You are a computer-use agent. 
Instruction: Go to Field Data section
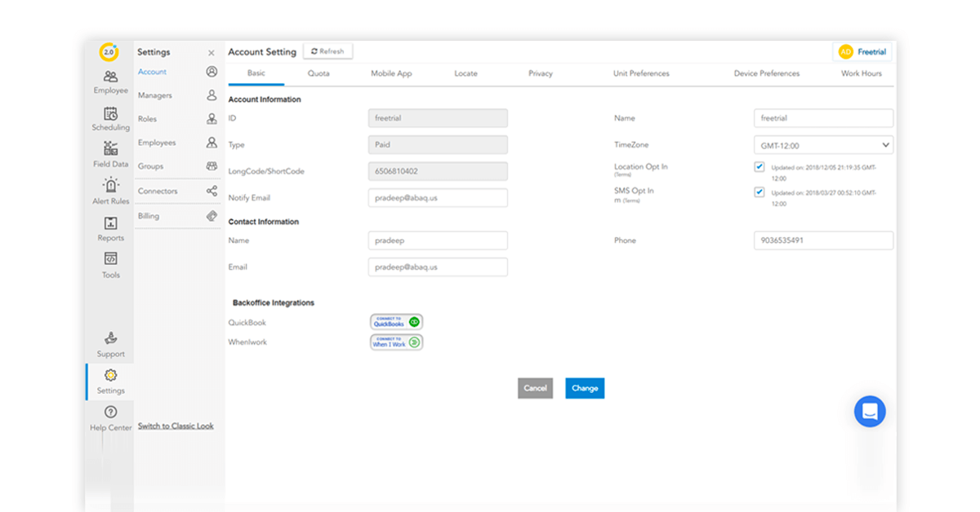pos(110,150)
